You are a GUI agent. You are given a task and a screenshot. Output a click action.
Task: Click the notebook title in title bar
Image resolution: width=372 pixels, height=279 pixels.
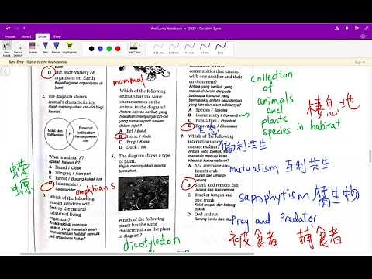(186, 29)
